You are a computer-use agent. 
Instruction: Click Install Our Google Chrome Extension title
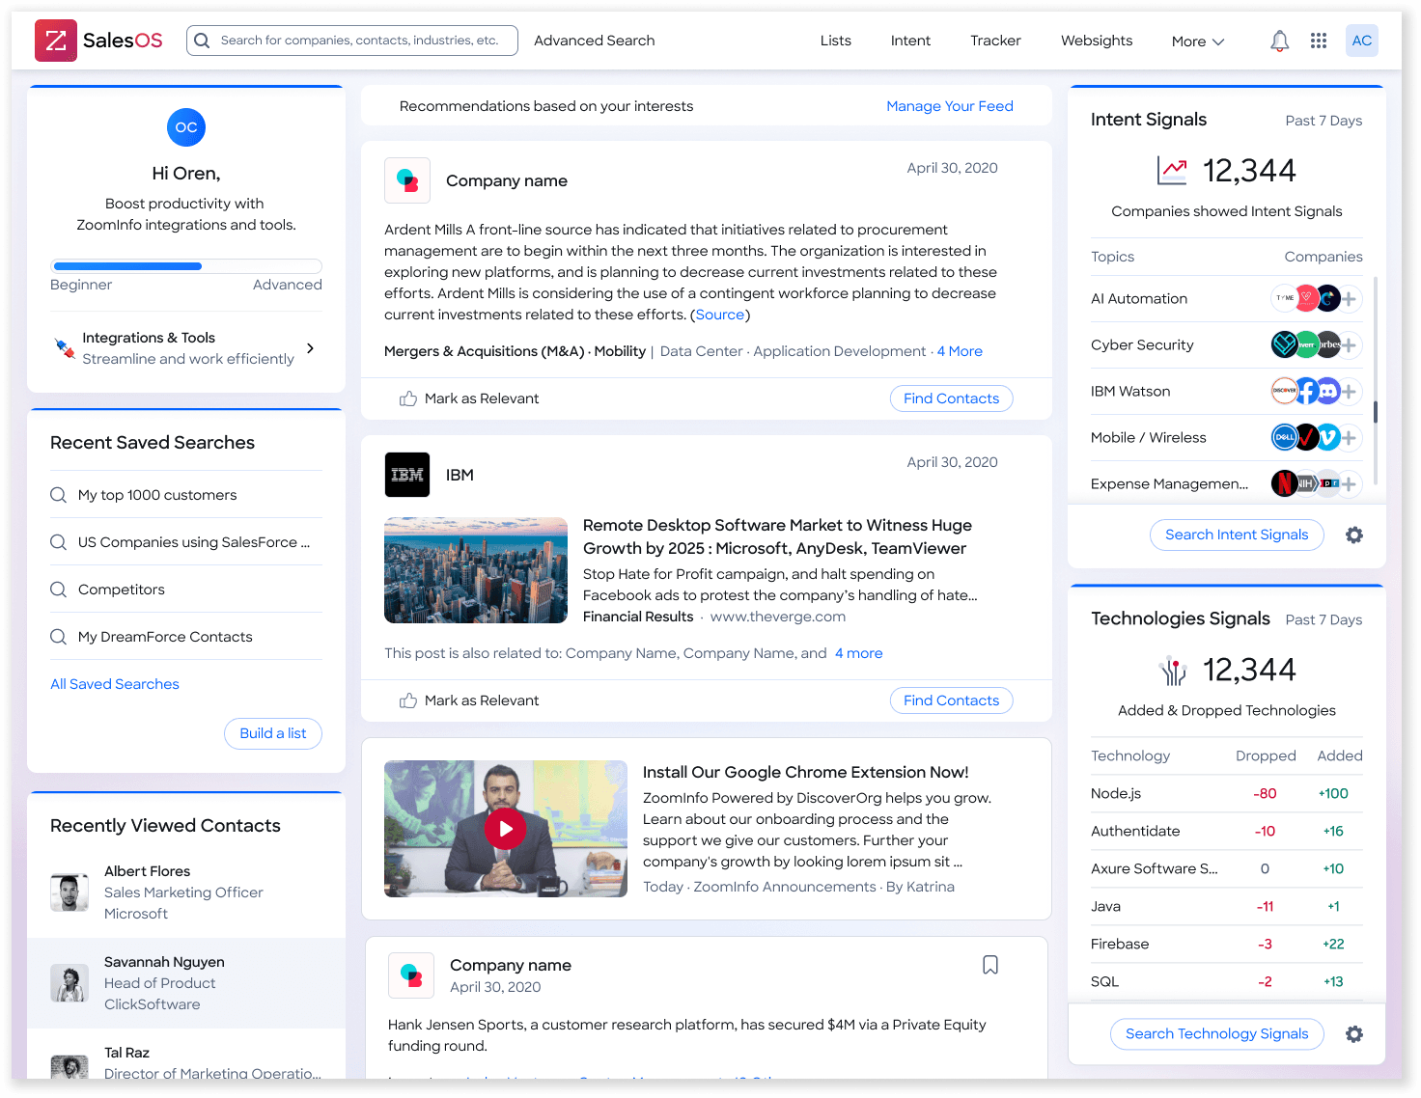(806, 772)
